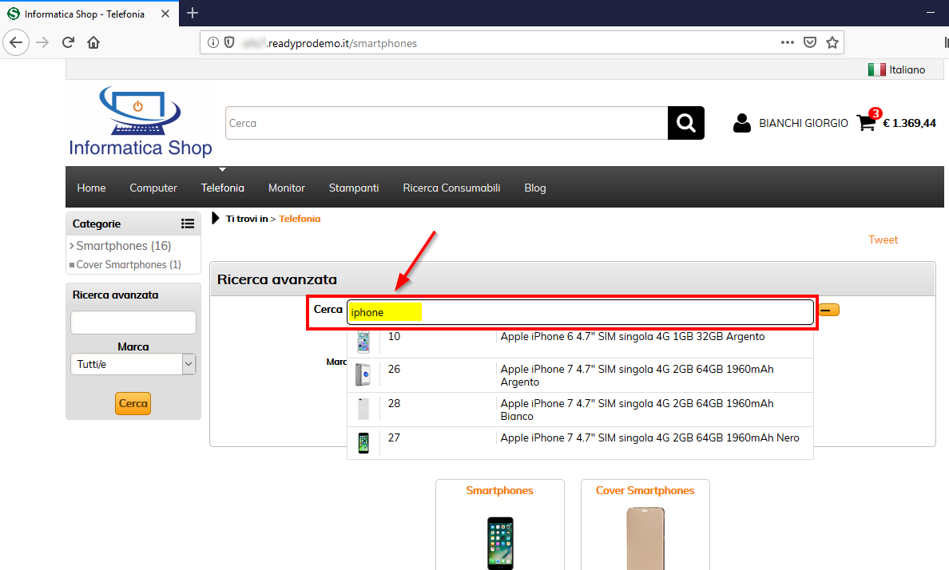Click the orange Cerca button in sidebar

[133, 404]
